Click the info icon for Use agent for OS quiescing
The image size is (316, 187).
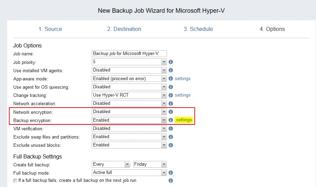[171, 87]
